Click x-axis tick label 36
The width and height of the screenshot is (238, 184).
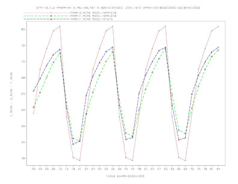[113, 169]
